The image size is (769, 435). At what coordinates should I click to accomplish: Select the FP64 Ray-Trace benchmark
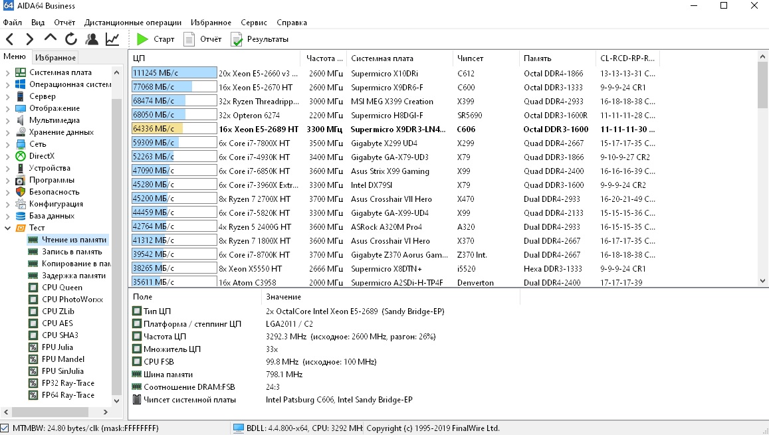[68, 395]
